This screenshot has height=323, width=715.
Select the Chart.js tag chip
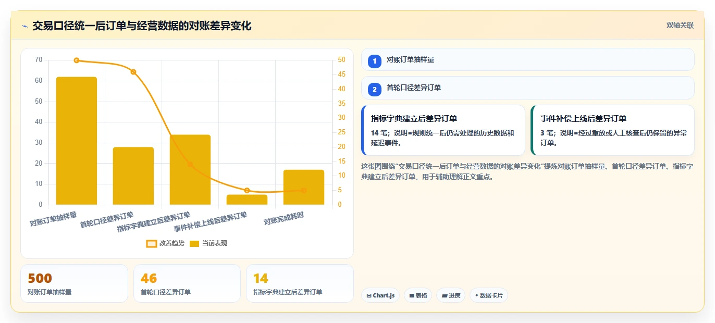[380, 295]
